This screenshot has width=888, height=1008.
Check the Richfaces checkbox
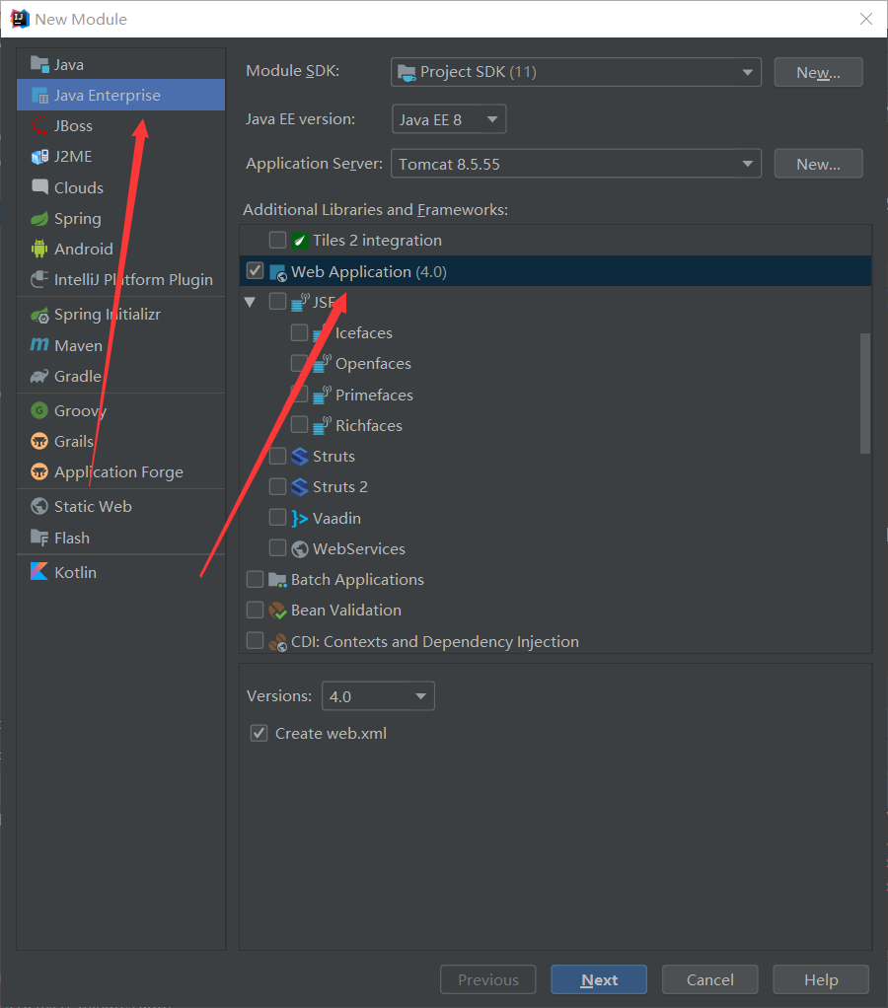coord(300,424)
